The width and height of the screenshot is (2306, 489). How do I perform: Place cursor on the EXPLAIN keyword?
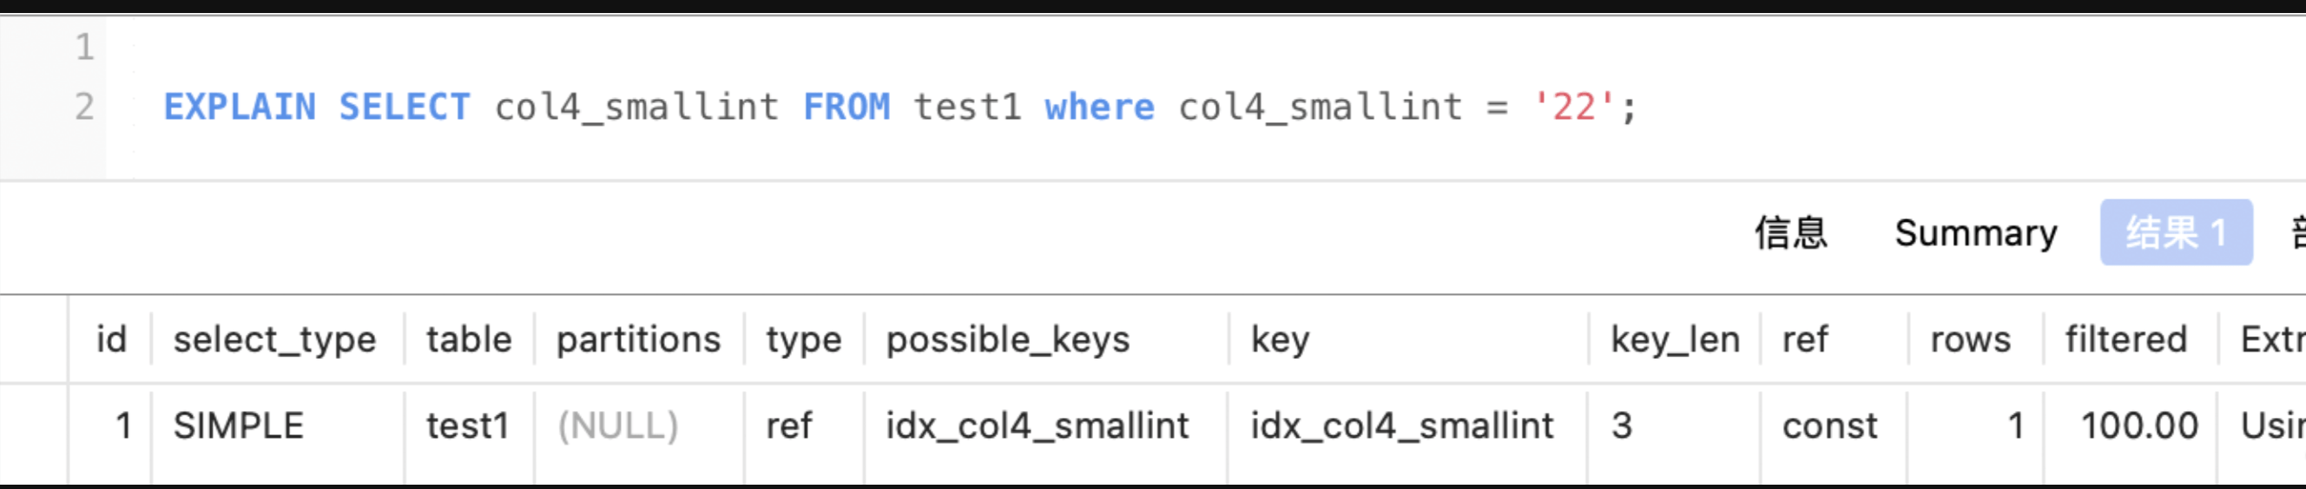(x=240, y=108)
